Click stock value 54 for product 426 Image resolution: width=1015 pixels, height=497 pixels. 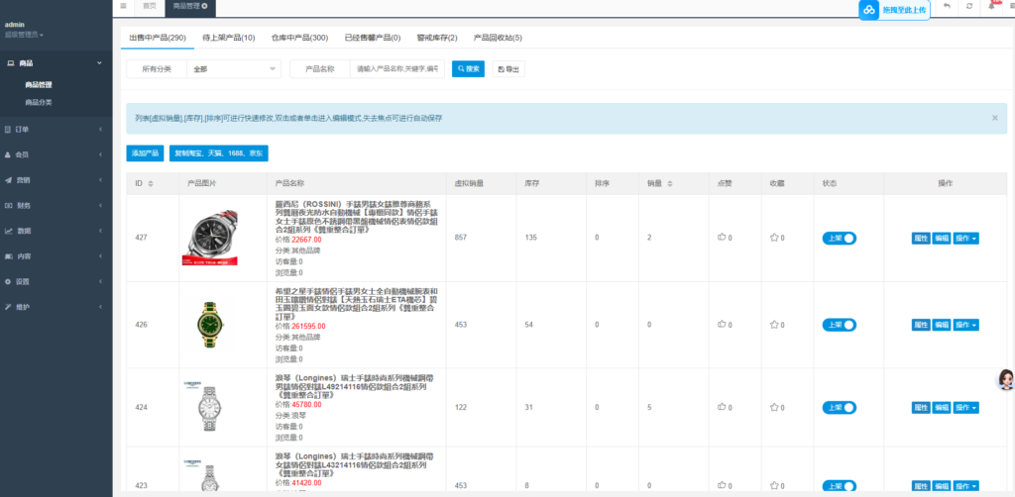pyautogui.click(x=529, y=325)
